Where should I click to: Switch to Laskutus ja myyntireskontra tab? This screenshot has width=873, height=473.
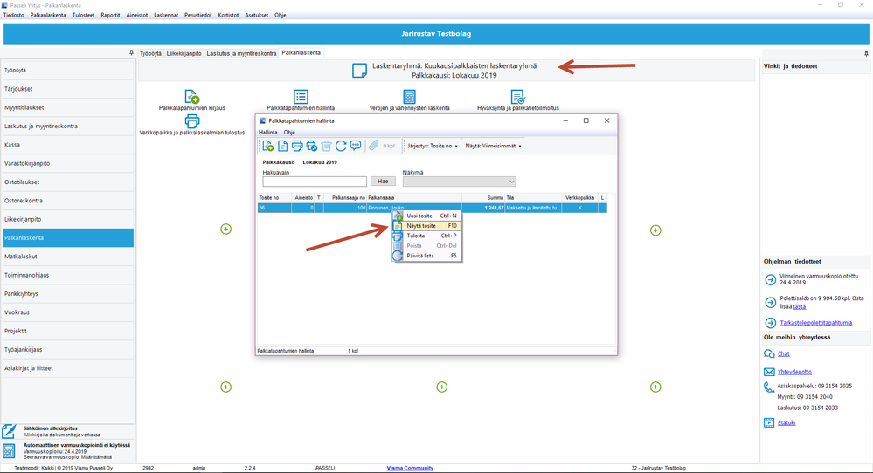coord(241,54)
